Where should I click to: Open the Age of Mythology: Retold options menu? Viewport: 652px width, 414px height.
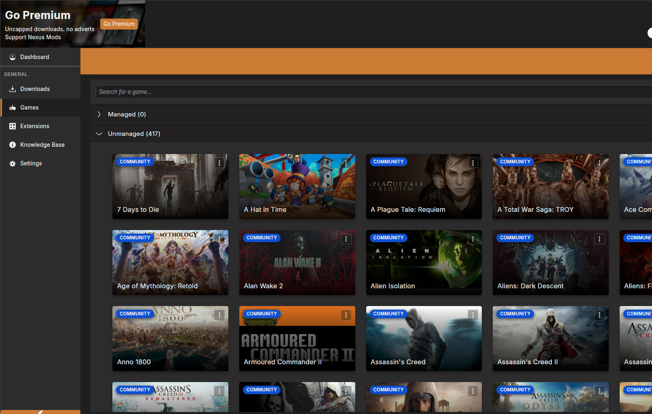(219, 239)
